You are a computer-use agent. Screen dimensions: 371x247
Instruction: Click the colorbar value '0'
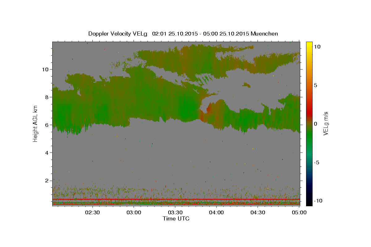point(316,124)
